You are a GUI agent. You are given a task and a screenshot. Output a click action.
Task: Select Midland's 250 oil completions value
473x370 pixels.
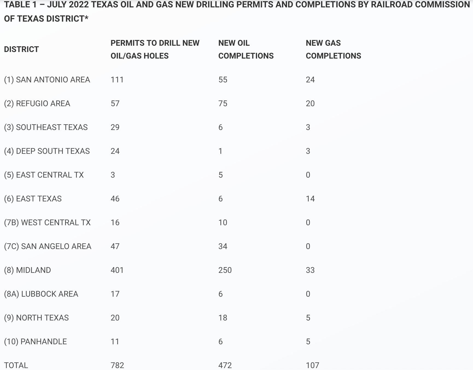pyautogui.click(x=225, y=270)
